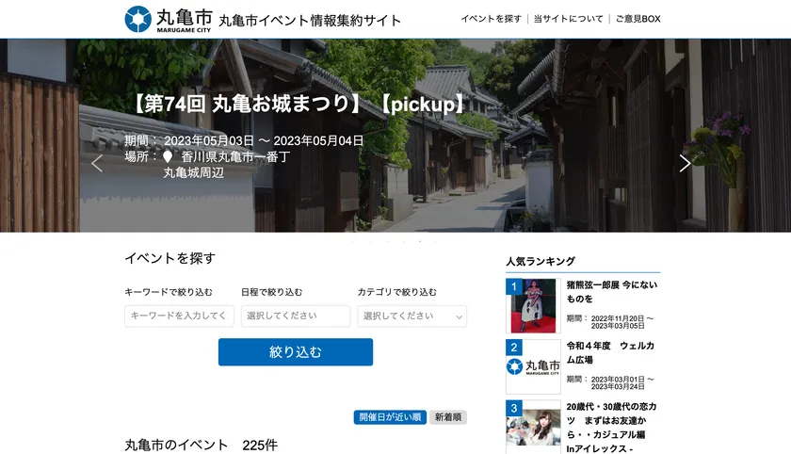Click 丸亀市イベント情報集約サイト site title
Viewport: 791px width, 454px height.
pos(310,21)
